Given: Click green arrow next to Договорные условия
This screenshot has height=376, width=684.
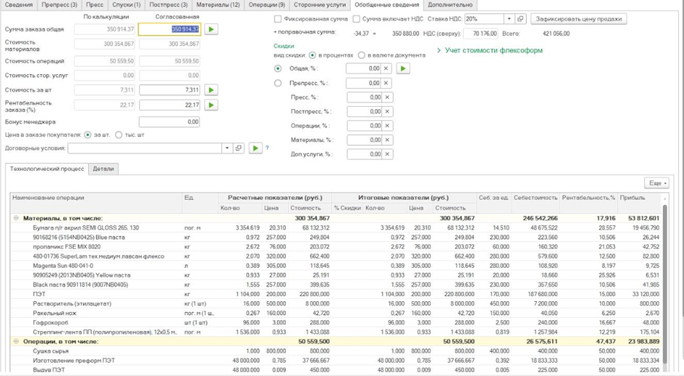Looking at the screenshot, I should [x=255, y=148].
